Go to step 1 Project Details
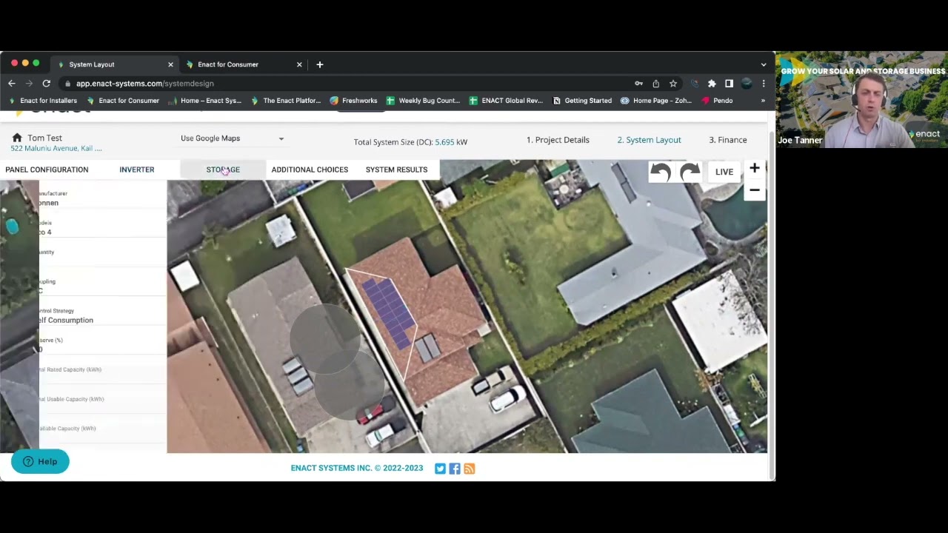 coord(558,140)
